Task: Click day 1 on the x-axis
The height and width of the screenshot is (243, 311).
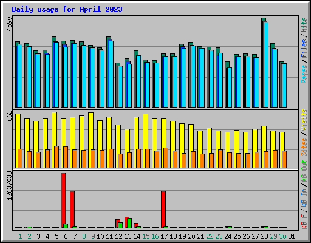Action: point(20,236)
